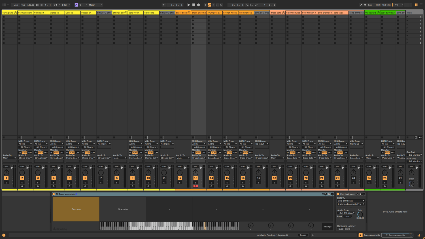Toggle the MIDI map mode switch
425x239 pixels.
[378, 5]
